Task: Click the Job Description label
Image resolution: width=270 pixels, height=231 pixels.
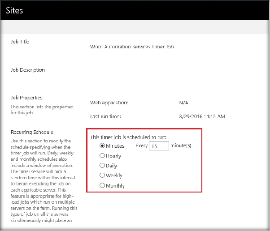Action: [28, 70]
